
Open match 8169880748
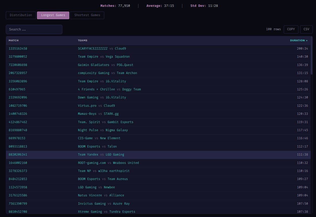(x=18, y=130)
